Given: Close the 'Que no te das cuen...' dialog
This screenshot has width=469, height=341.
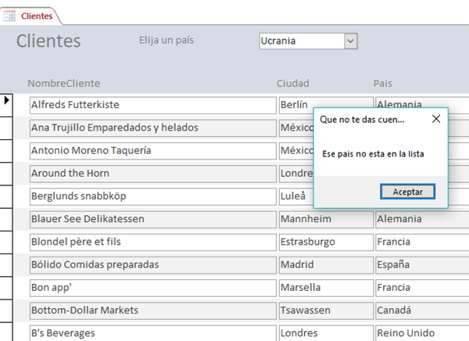Looking at the screenshot, I should pyautogui.click(x=436, y=119).
